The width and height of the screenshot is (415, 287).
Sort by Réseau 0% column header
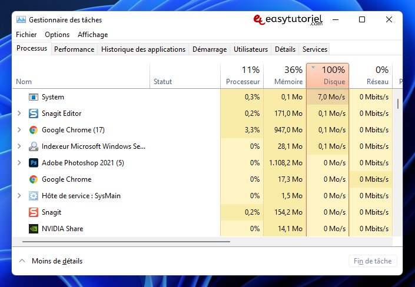tap(371, 76)
